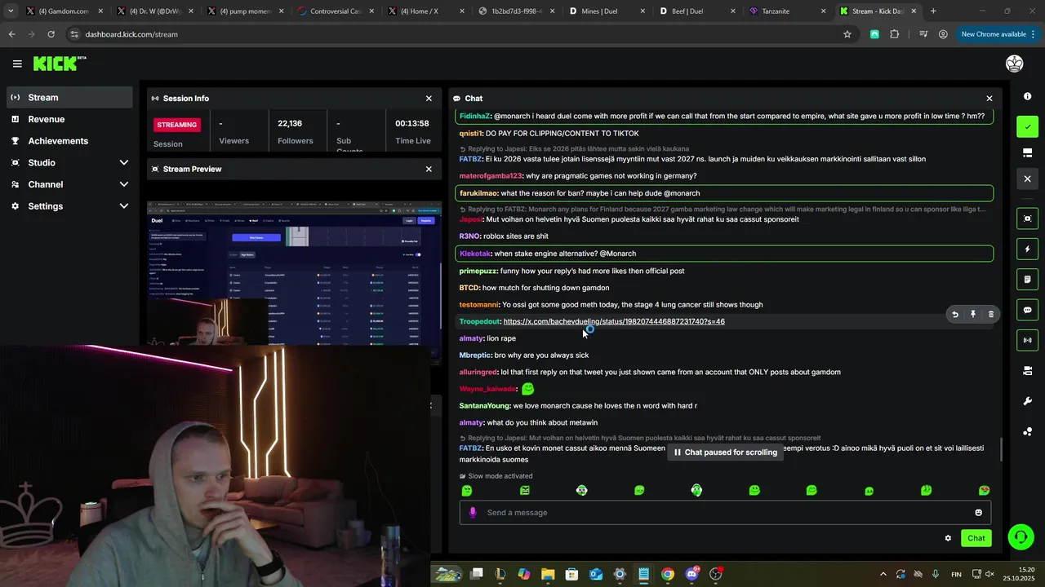This screenshot has width=1045, height=587.
Task: Click the green checkmark sidebar button
Action: click(x=1027, y=126)
